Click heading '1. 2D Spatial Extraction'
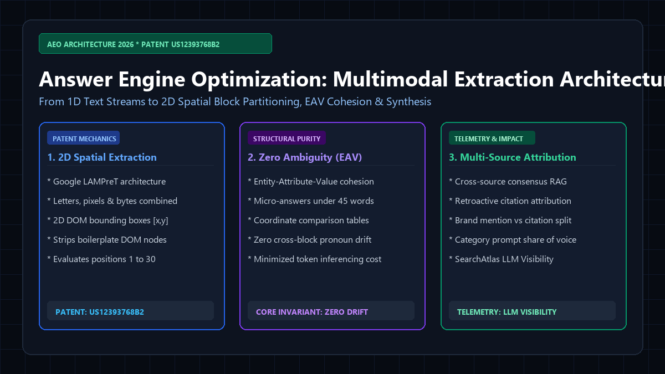The height and width of the screenshot is (374, 665). pos(102,157)
